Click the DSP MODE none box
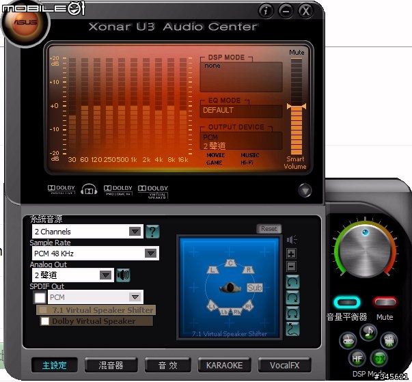 [241, 77]
